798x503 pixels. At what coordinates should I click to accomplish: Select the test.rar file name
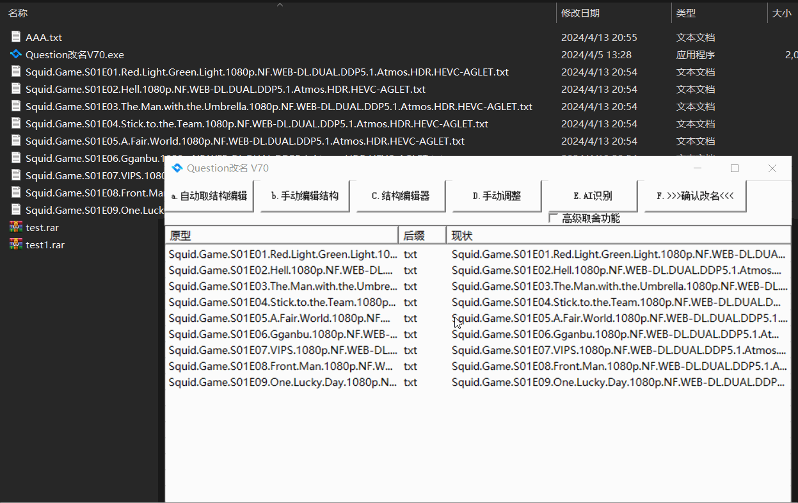42,228
